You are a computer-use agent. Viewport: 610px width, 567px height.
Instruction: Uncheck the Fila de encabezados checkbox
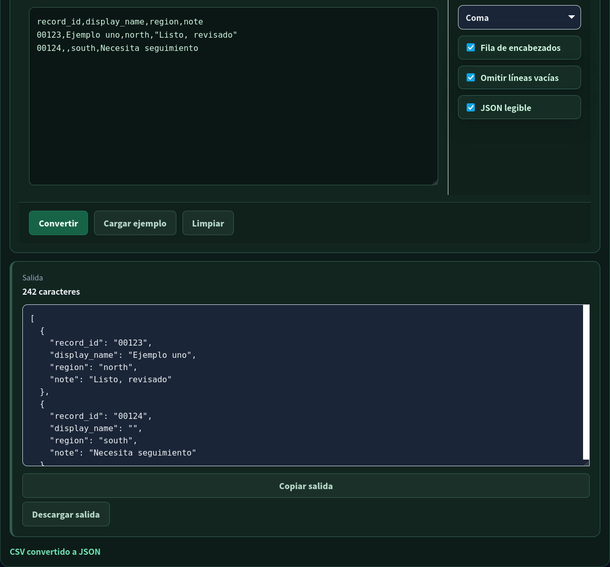click(x=471, y=47)
